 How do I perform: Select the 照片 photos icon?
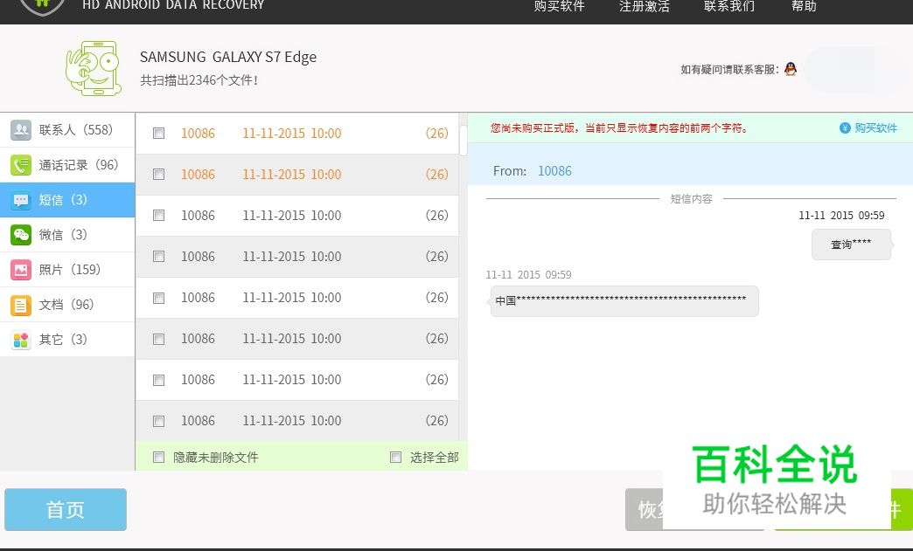coord(21,270)
